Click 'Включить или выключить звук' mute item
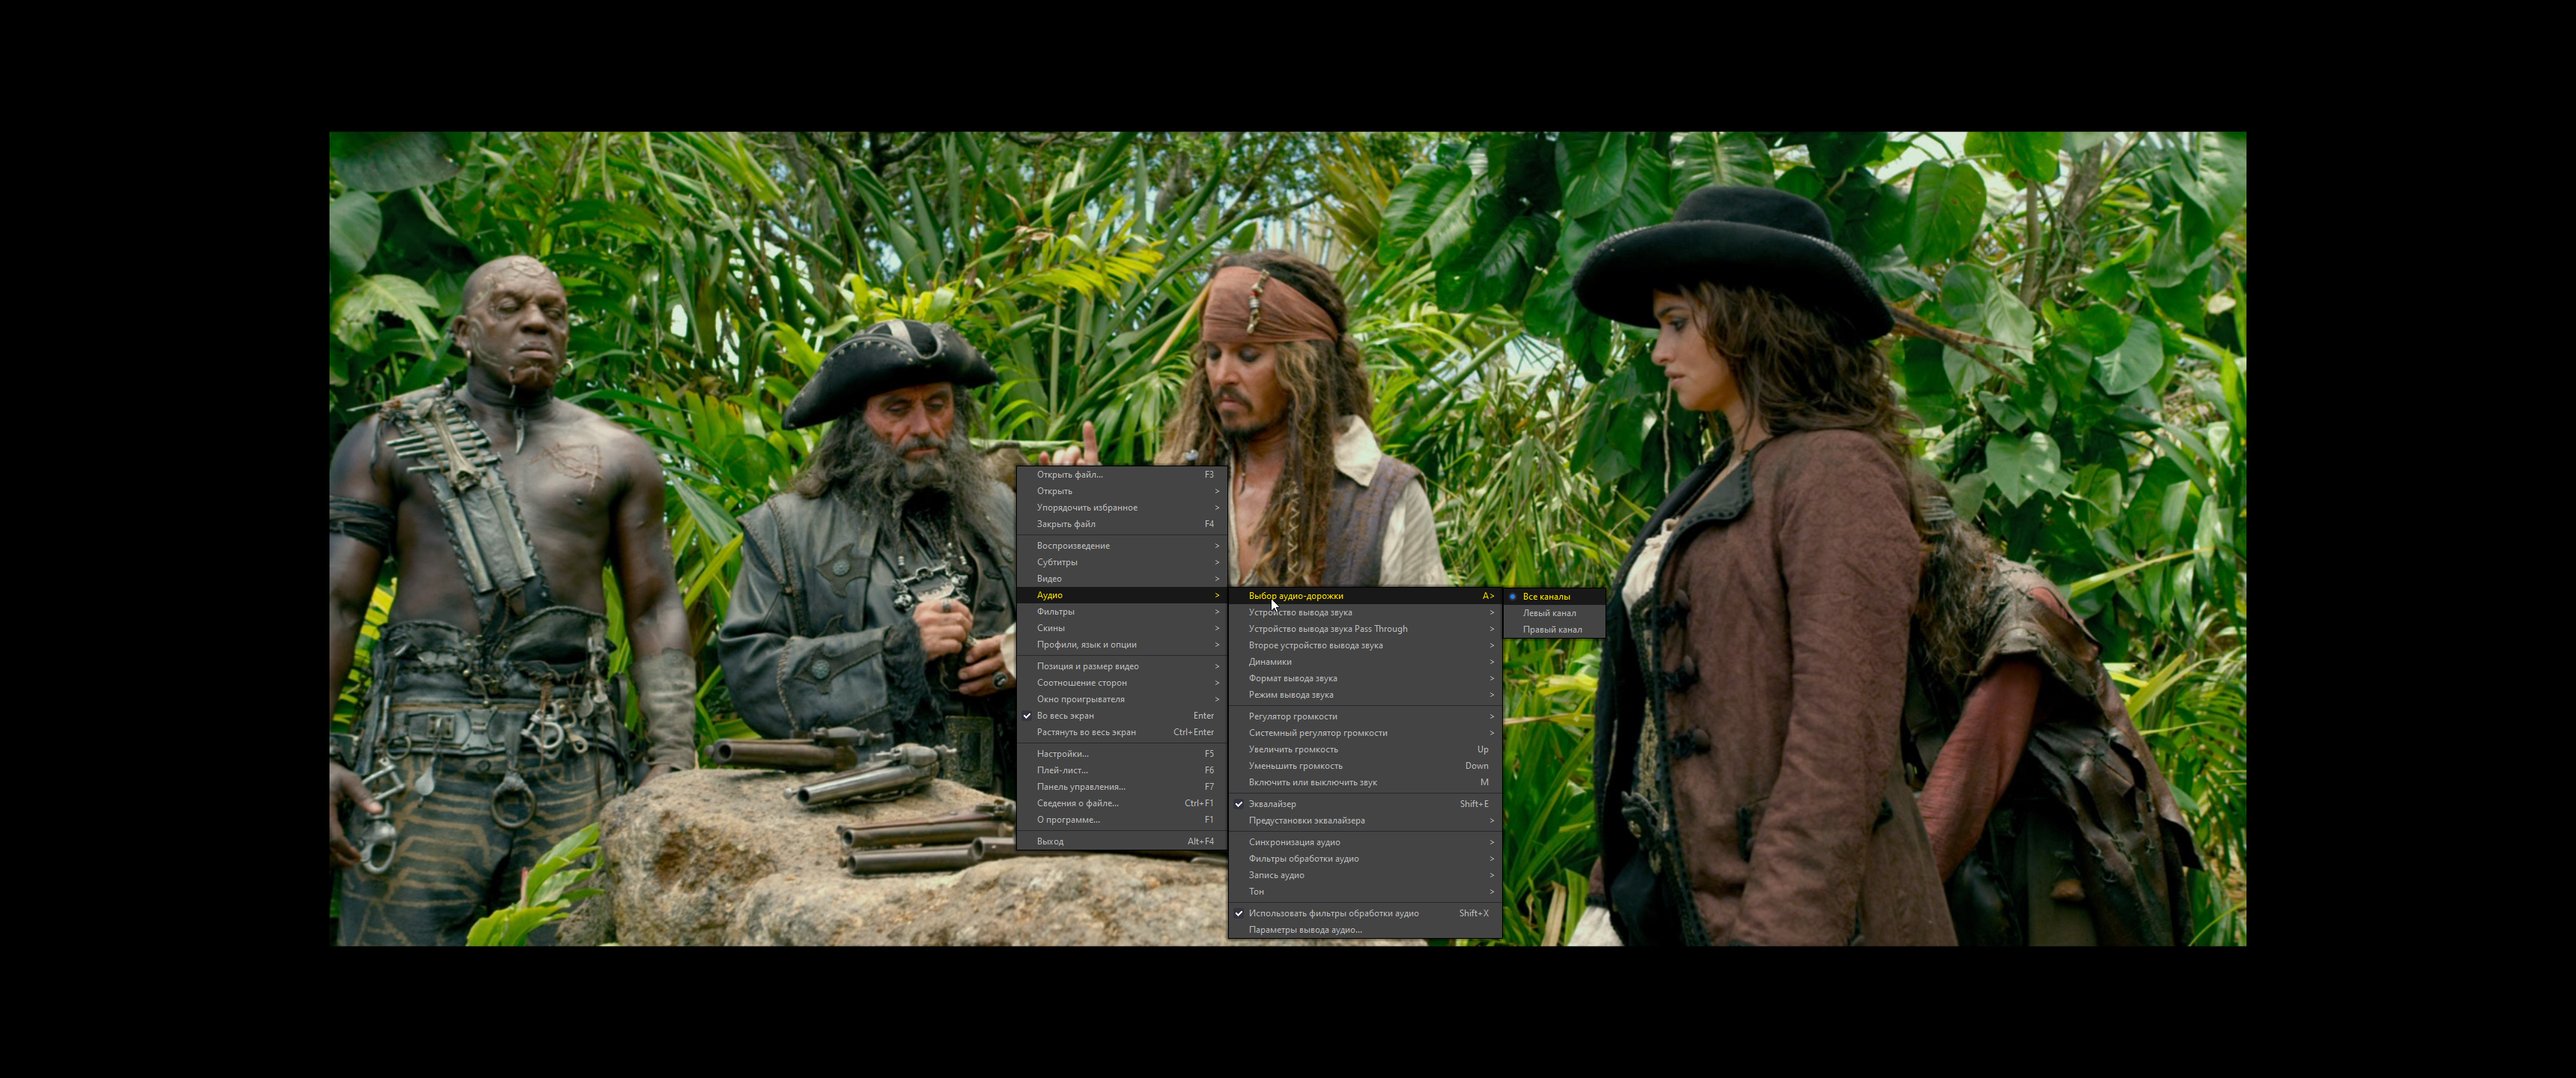The image size is (2576, 1078). click(x=1312, y=782)
